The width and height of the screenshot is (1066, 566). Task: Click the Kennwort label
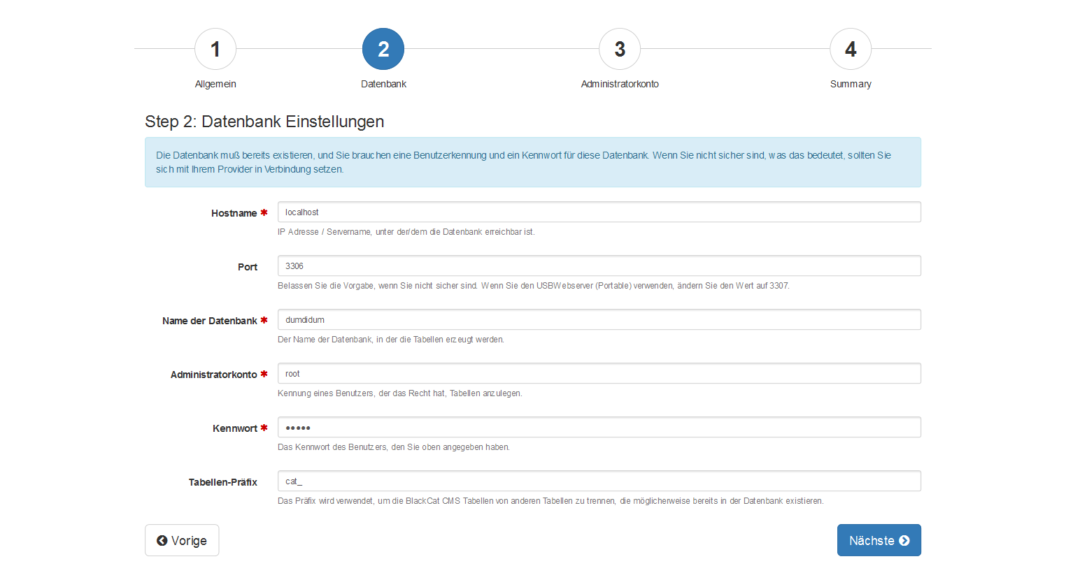235,428
